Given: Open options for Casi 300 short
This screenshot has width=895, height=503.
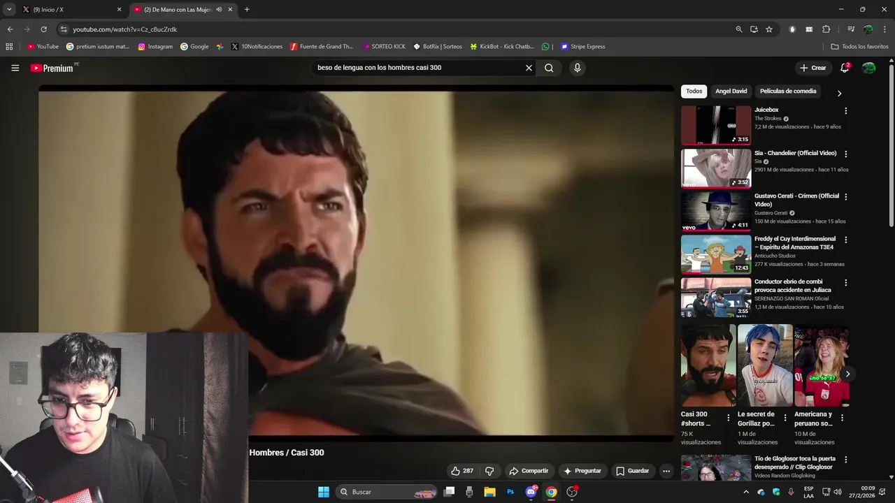Looking at the screenshot, I should point(728,418).
